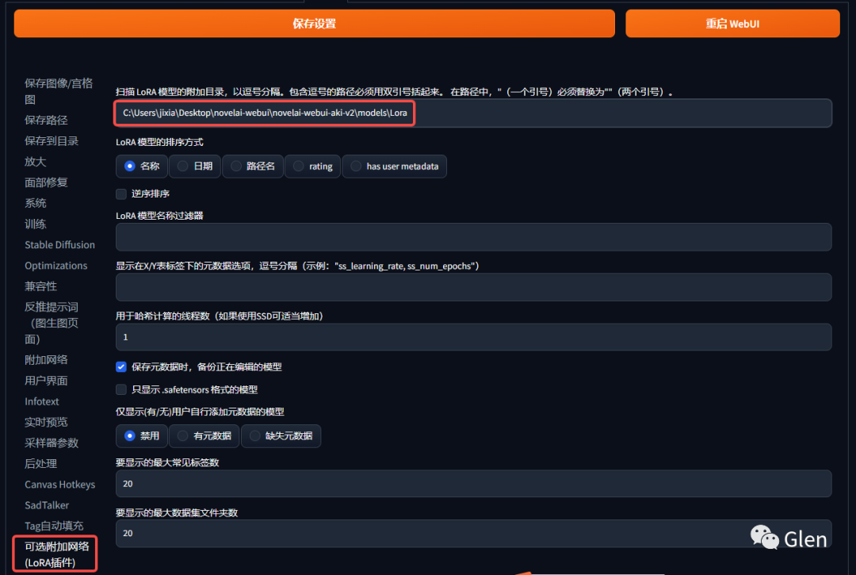Screen dimensions: 856x575
Task: Click the X/Y 元数据选项 input field
Action: coord(473,287)
